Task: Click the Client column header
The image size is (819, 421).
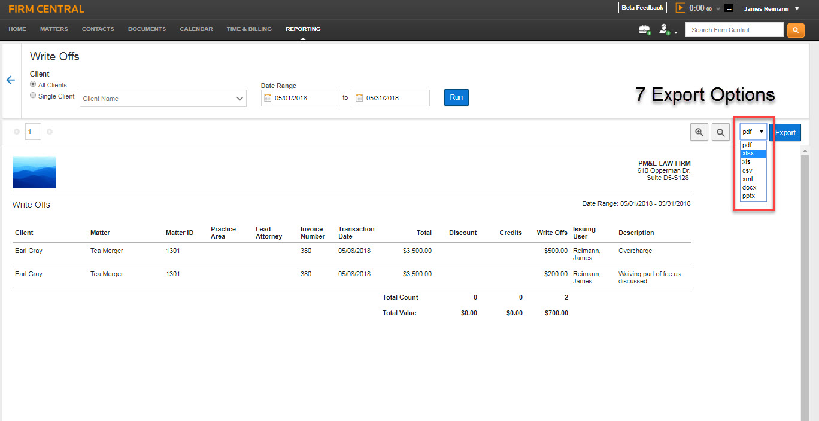Action: pos(24,233)
